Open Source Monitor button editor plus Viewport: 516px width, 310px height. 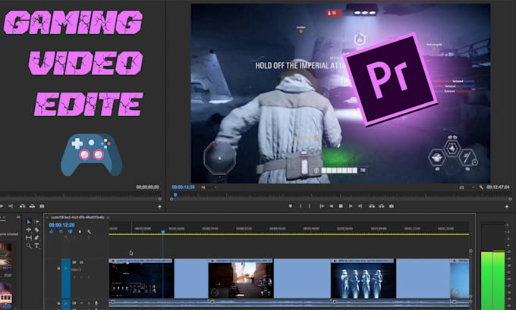pyautogui.click(x=159, y=206)
